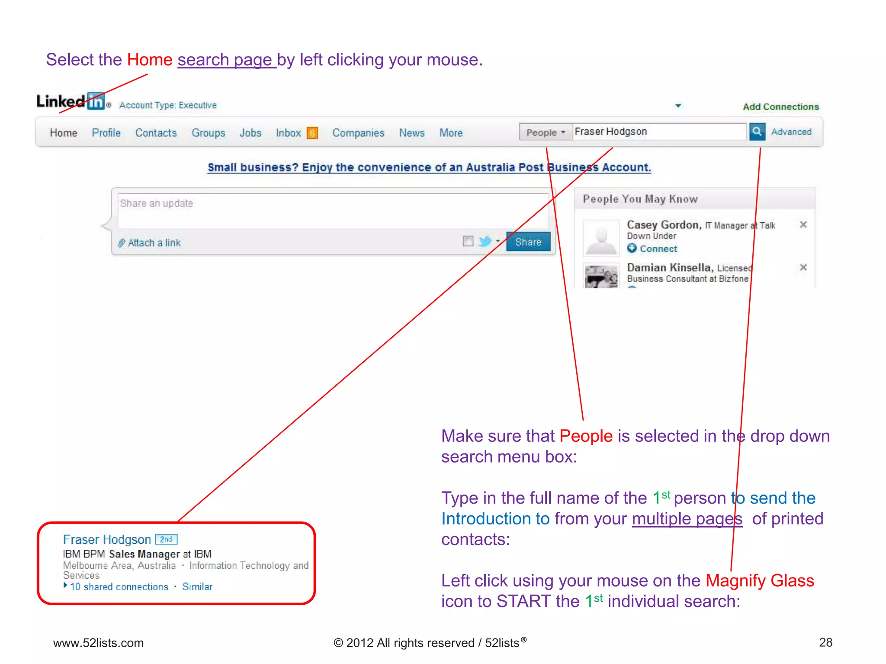Click in the Share an update field
This screenshot has width=886, height=664.
click(332, 211)
